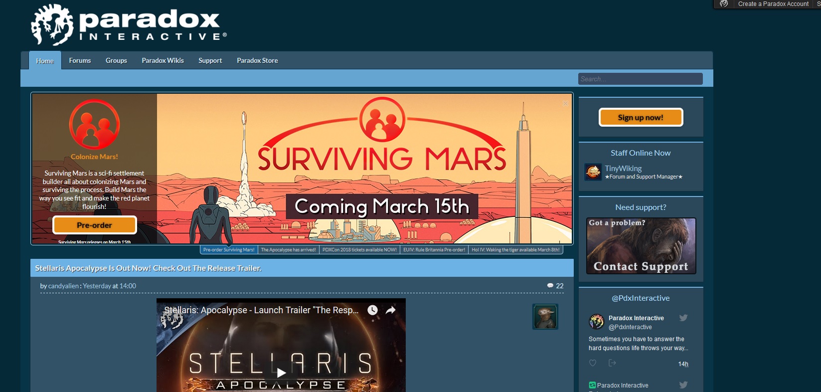This screenshot has width=821, height=392.
Task: Click the Share arrow icon on video
Action: (x=391, y=310)
